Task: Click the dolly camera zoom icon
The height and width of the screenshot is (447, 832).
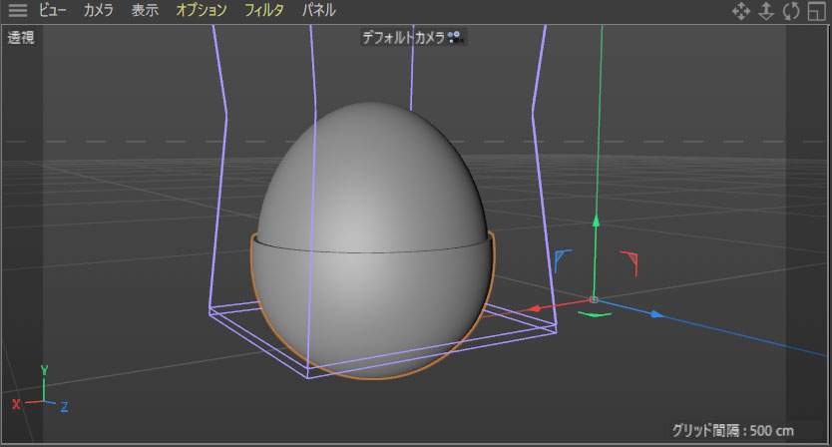Action: pyautogui.click(x=766, y=11)
